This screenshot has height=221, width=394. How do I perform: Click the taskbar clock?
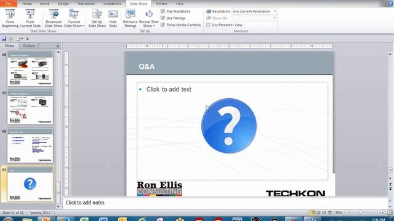pos(378,219)
